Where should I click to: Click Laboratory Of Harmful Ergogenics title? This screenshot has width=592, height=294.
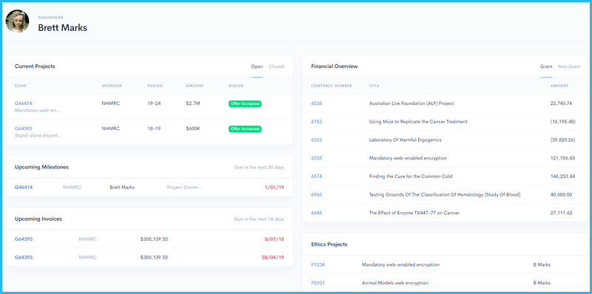(405, 140)
